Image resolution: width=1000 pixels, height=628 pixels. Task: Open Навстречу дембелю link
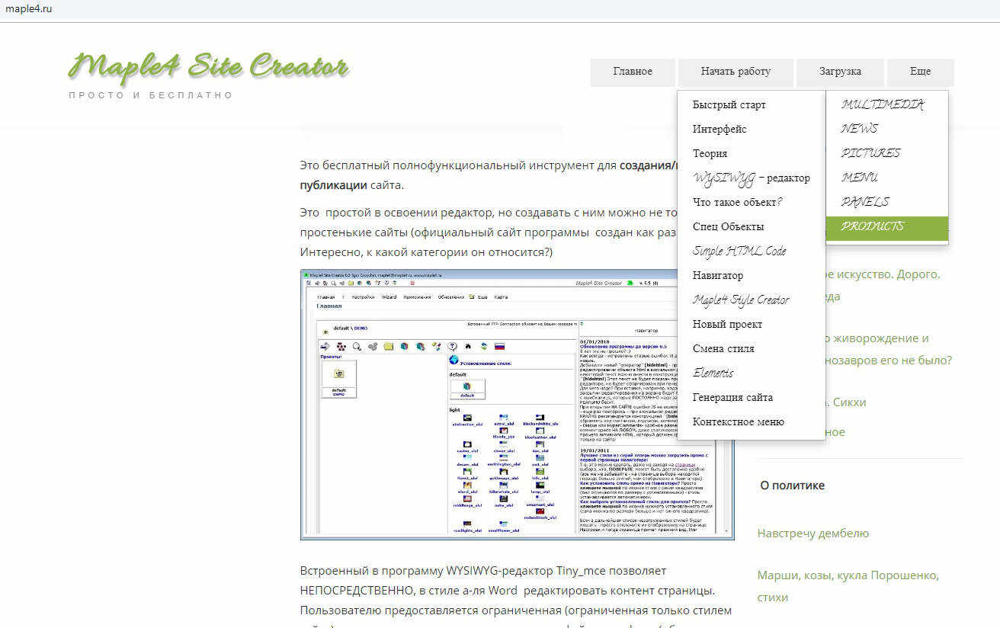coord(812,533)
